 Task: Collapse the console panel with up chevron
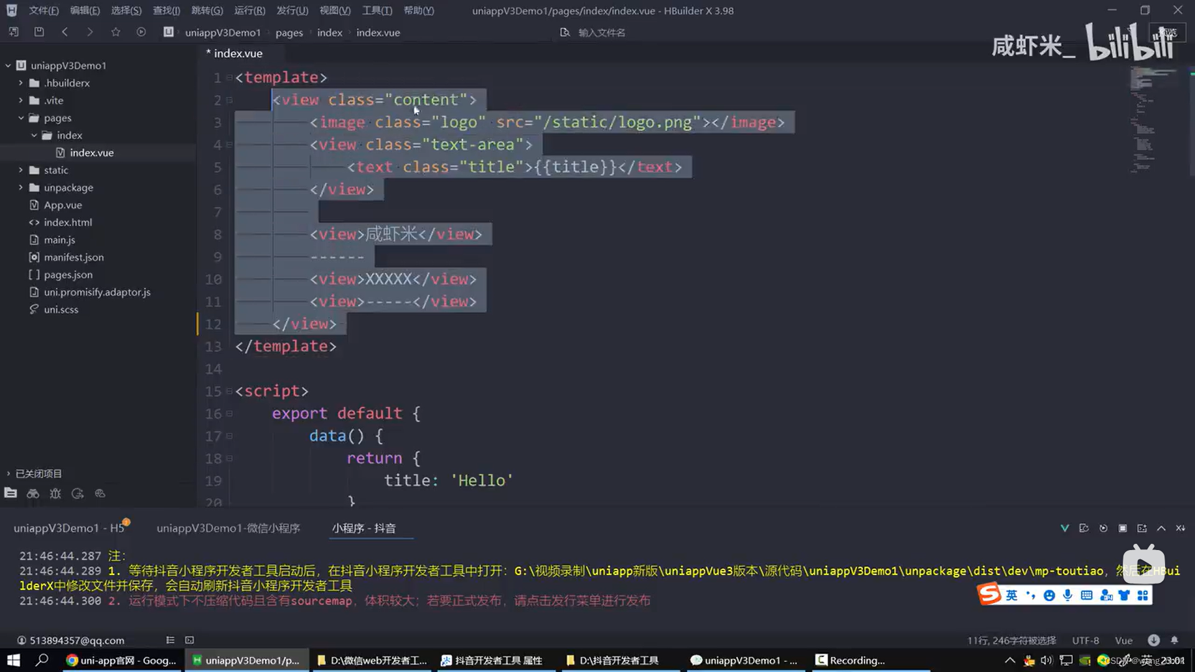pyautogui.click(x=1161, y=528)
